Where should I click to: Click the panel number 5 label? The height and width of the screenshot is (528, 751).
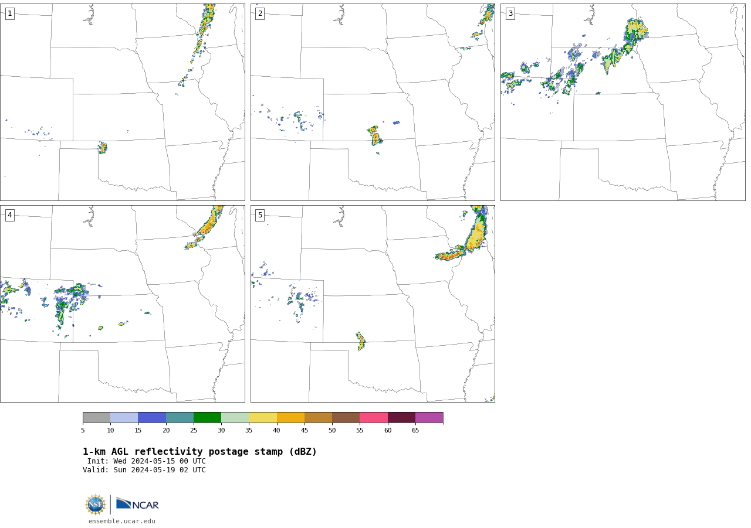[260, 215]
